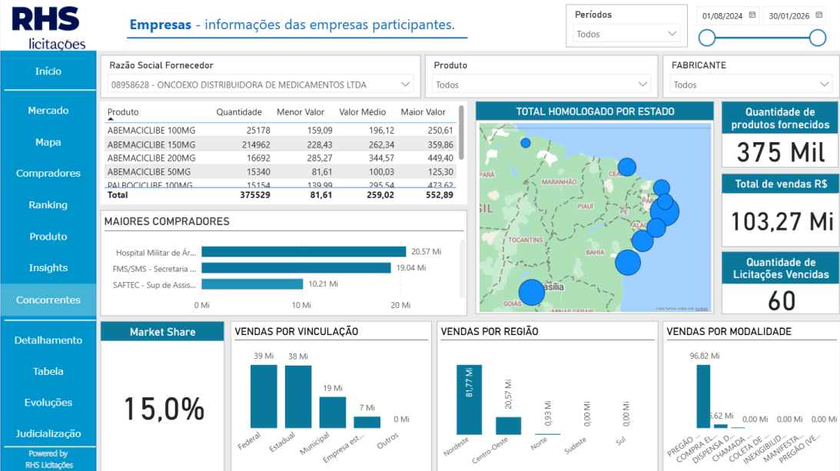Select the Goiás bubble on the map
The height and width of the screenshot is (471, 840).
pyautogui.click(x=531, y=292)
